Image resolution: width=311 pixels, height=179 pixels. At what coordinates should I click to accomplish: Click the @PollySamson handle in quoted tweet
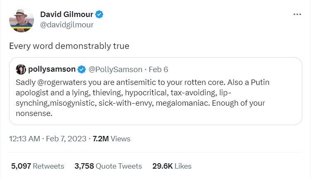[116, 69]
